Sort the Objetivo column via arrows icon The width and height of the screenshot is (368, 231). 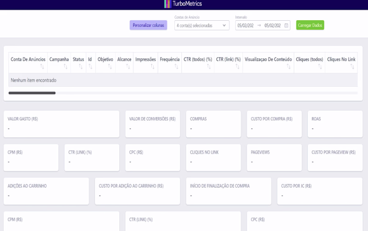(x=110, y=66)
